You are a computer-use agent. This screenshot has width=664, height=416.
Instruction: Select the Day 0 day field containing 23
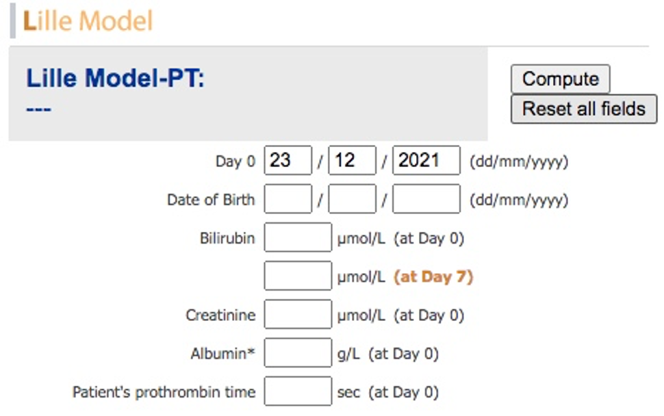pyautogui.click(x=288, y=160)
